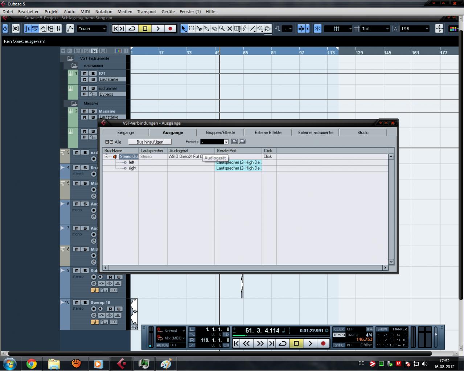Open the Touch automation mode dropdown
The height and width of the screenshot is (371, 464).
click(x=92, y=29)
